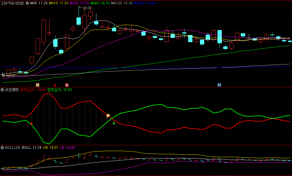The height and width of the screenshot is (176, 292).
Task: Open the 涨 event marker
Action: pyautogui.click(x=67, y=85)
